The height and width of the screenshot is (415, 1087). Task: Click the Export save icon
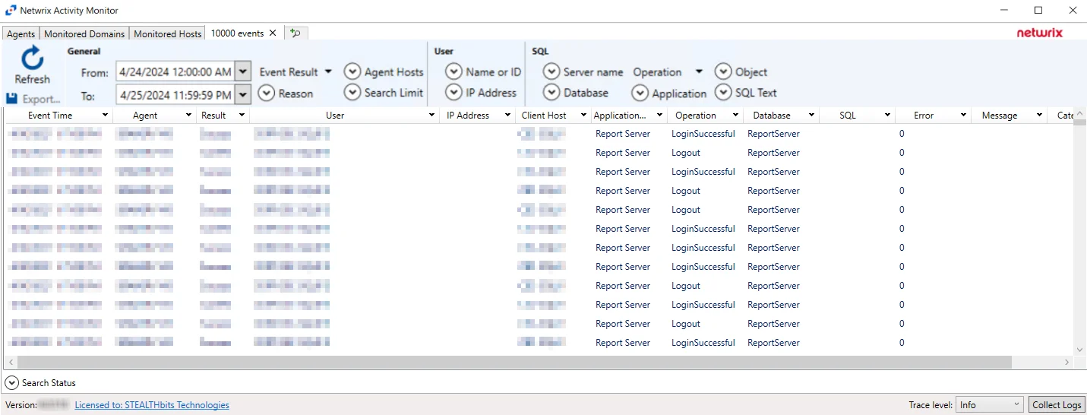tap(11, 99)
